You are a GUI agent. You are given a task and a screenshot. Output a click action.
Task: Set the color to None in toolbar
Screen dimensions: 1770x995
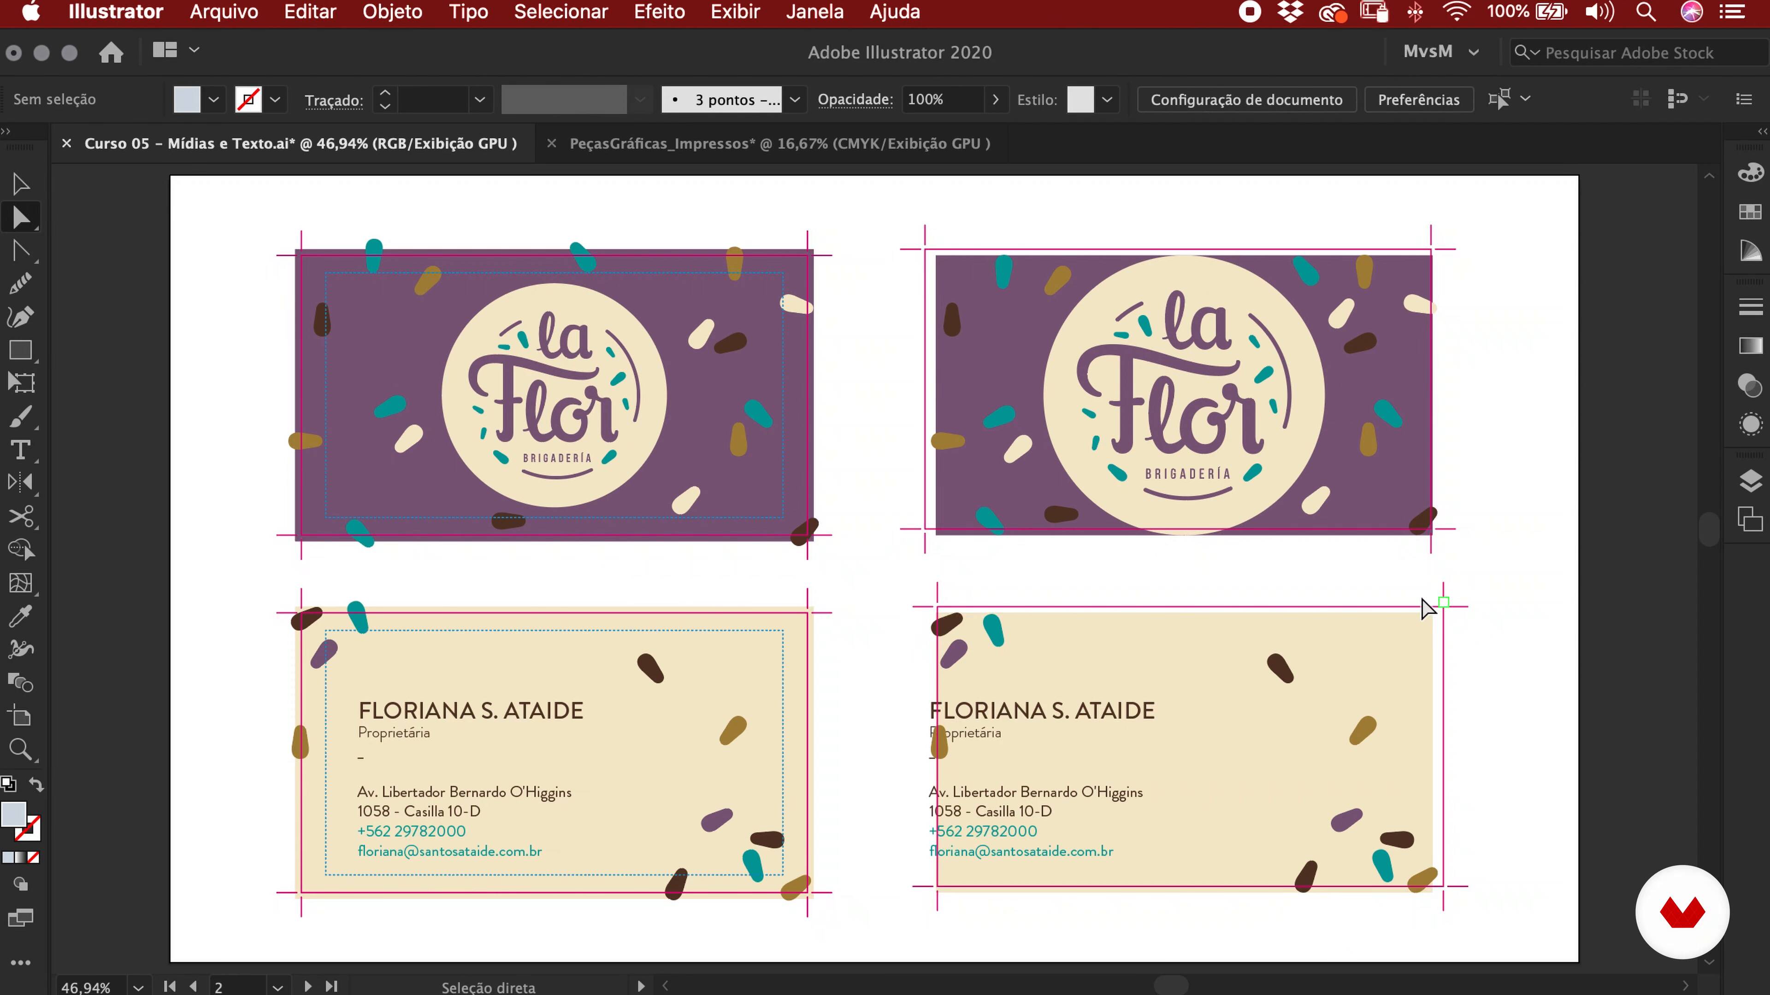pos(33,858)
